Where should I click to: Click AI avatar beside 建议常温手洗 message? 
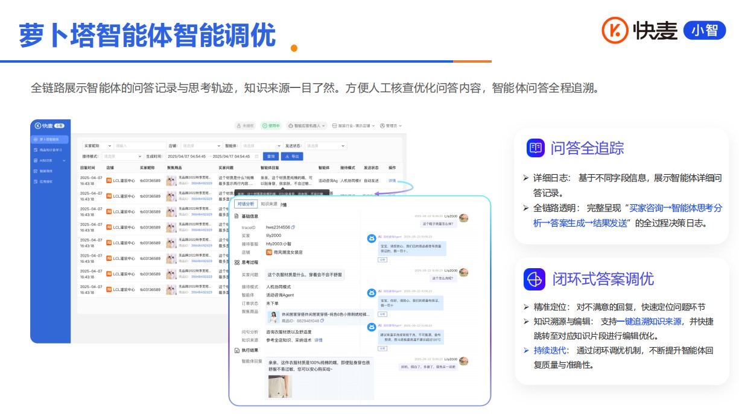[372, 327]
